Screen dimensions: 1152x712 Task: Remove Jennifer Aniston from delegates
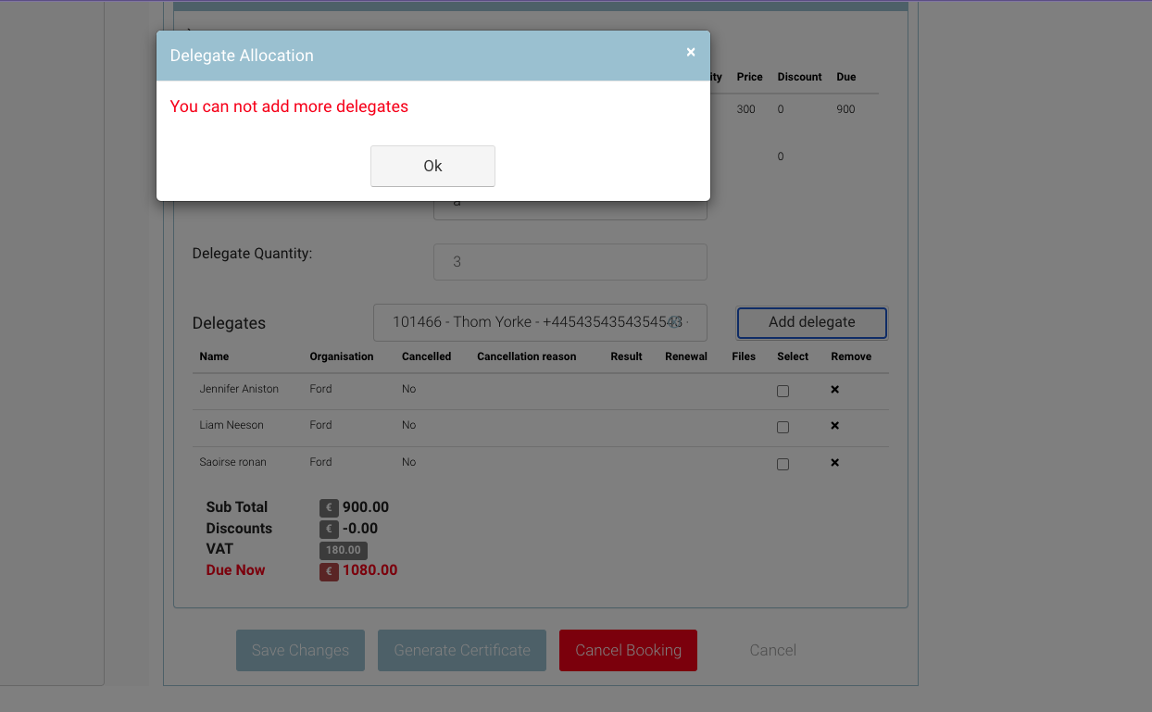(834, 390)
